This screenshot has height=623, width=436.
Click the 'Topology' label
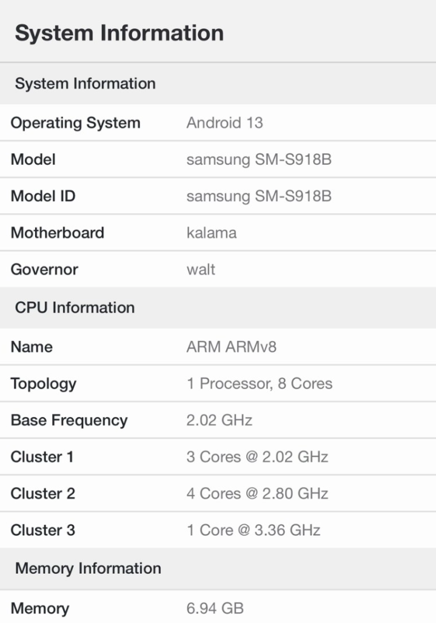pyautogui.click(x=43, y=384)
